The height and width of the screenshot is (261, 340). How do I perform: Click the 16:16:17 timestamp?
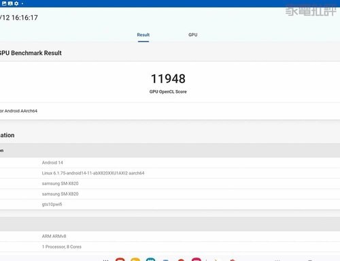(24, 18)
